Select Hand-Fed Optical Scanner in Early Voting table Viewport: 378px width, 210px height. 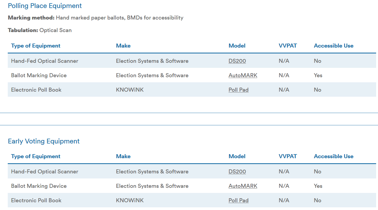pos(45,172)
